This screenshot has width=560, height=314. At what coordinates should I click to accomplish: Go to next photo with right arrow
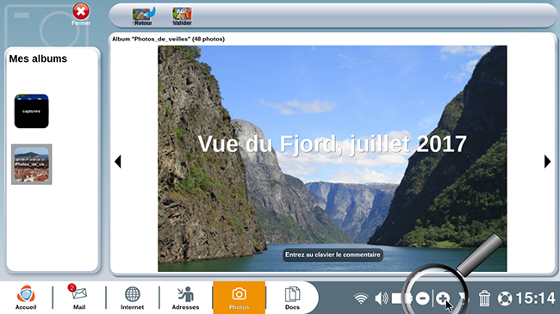click(547, 161)
